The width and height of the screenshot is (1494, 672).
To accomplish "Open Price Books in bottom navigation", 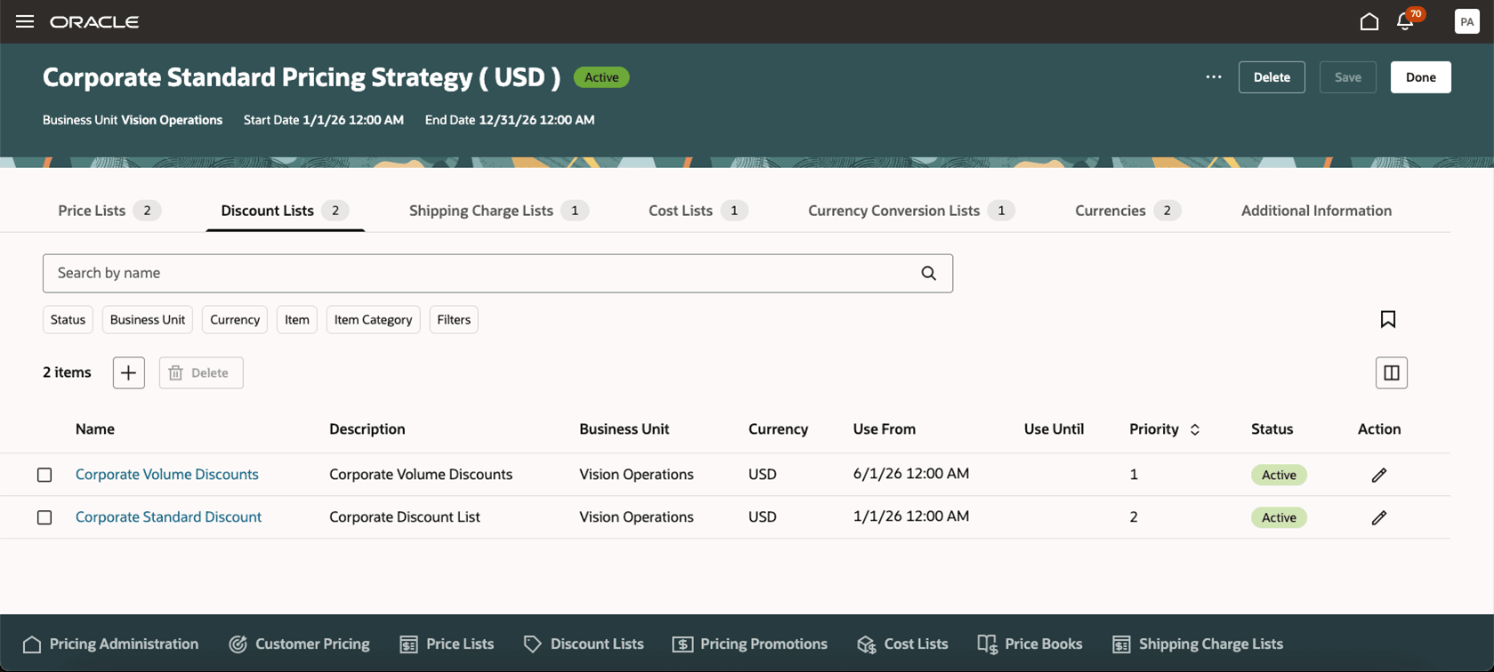I will coord(1030,644).
